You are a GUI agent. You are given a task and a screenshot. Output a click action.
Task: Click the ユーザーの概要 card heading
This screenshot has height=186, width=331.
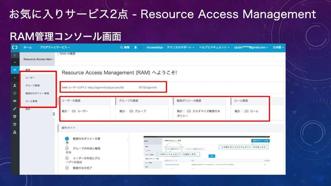point(71,101)
